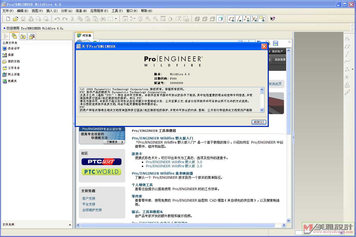356x237 pixels.
Task: Create a new file with the New icon
Action: pyautogui.click(x=8, y=19)
